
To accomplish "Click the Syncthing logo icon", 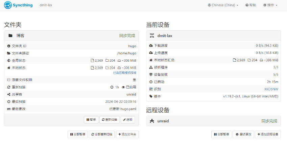I will pyautogui.click(x=7, y=5).
